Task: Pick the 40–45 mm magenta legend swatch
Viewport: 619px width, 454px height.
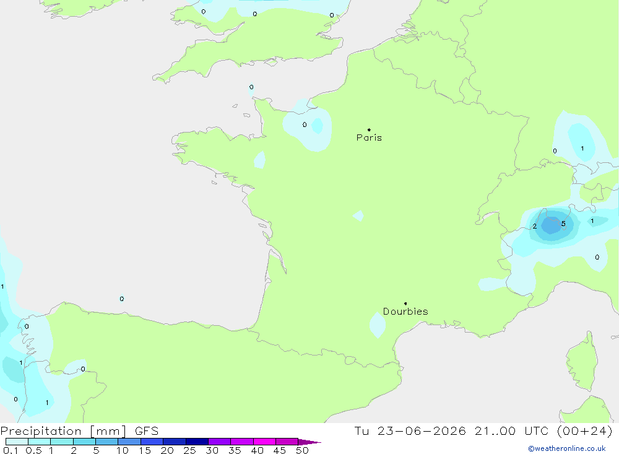Action: click(264, 442)
